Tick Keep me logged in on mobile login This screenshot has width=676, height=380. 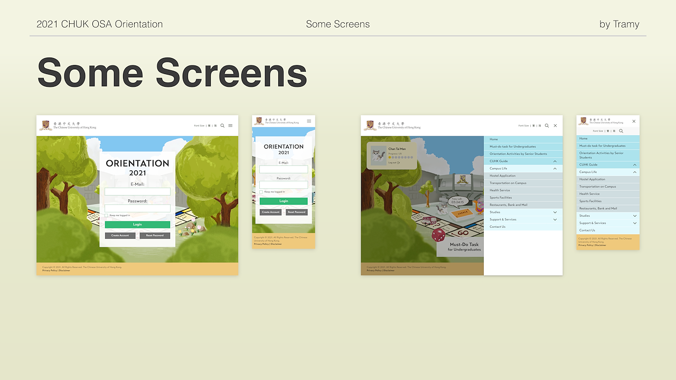click(x=261, y=192)
